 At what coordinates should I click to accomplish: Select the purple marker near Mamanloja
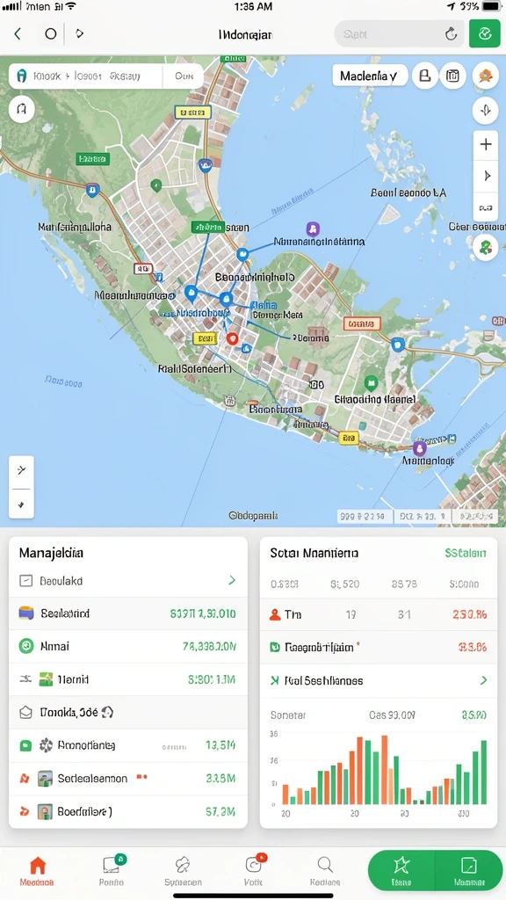419,447
